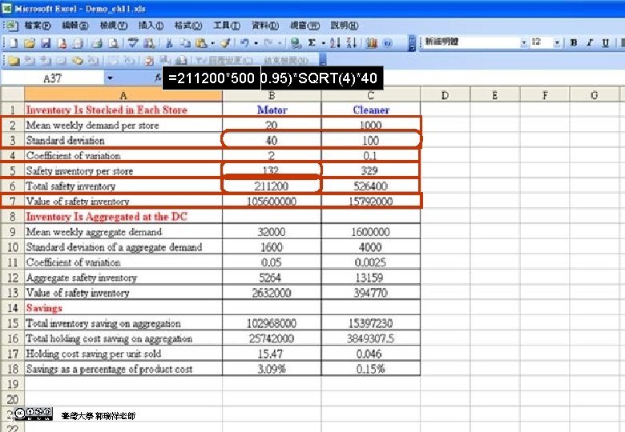Sort descending with the Z-A icon
Viewport: 625px width, 432px height.
351,43
